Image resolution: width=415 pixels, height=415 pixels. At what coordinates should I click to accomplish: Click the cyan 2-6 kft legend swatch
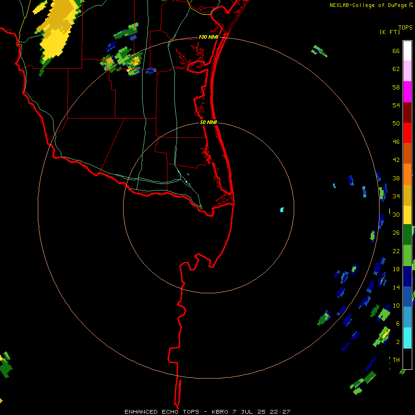tap(407, 338)
